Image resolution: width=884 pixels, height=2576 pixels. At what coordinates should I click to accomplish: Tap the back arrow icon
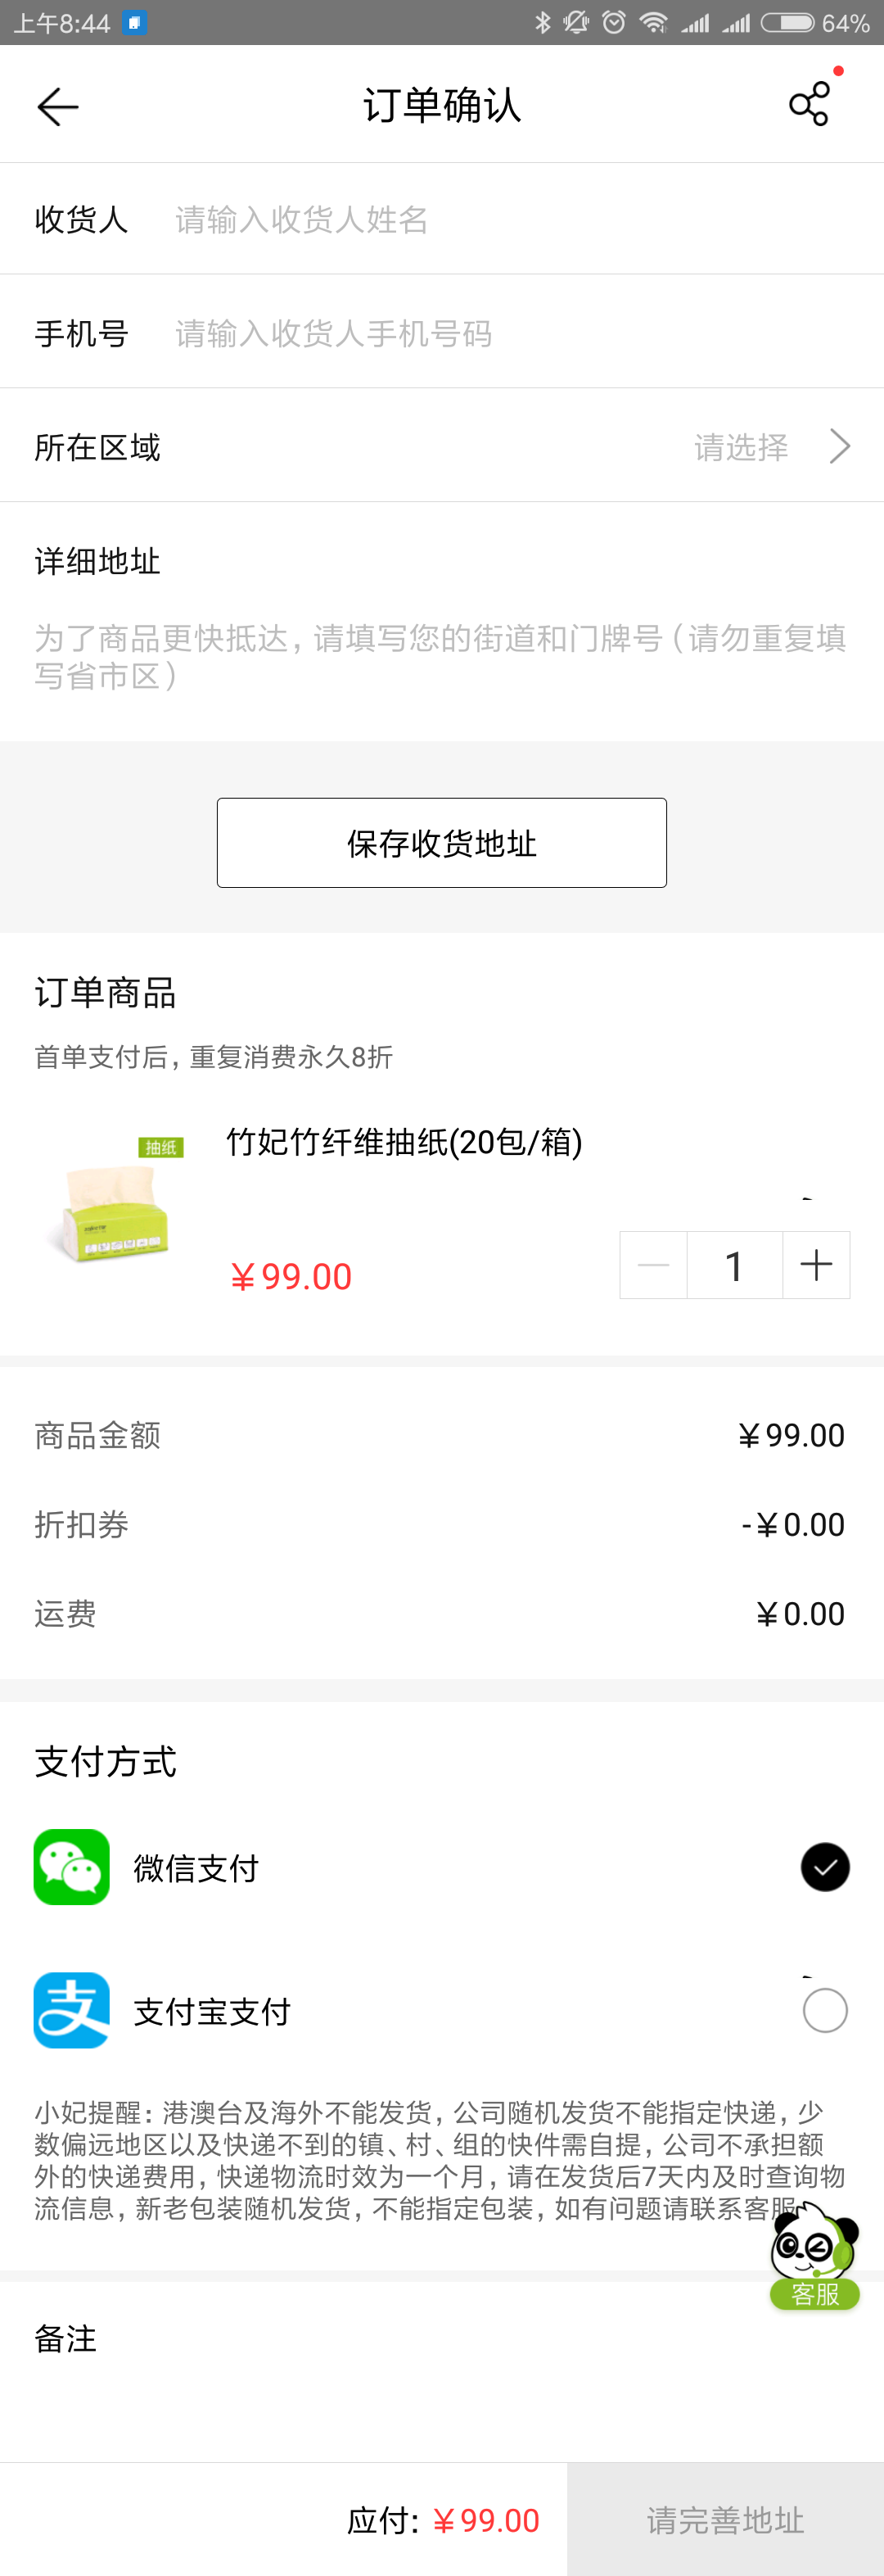(x=57, y=107)
